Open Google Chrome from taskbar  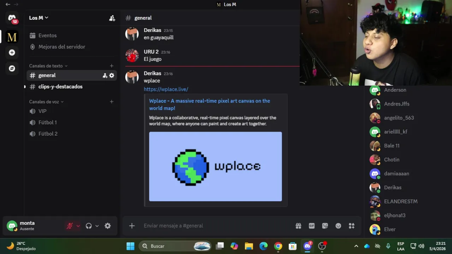[278, 246]
